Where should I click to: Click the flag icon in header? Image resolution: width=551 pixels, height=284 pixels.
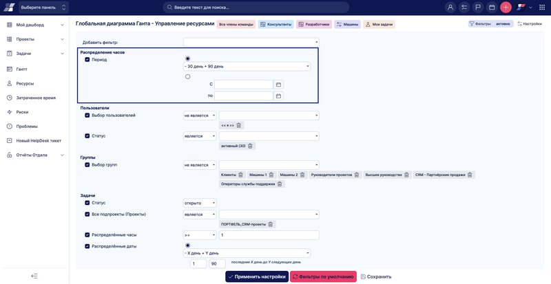pyautogui.click(x=478, y=8)
